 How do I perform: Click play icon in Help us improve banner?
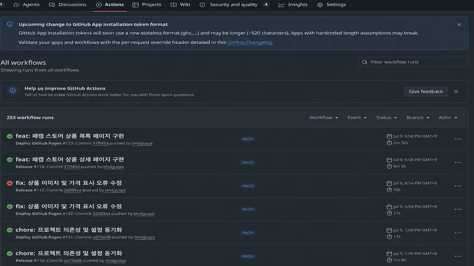tap(13, 90)
